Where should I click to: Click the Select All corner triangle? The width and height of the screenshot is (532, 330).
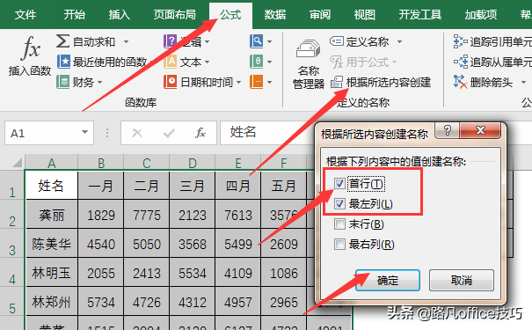[17, 163]
